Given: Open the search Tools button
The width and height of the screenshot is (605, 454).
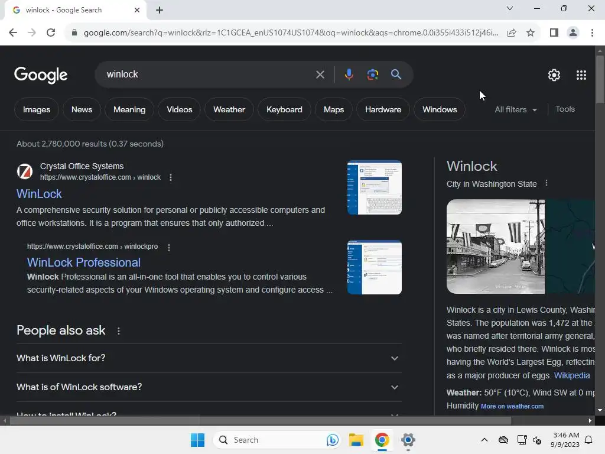Looking at the screenshot, I should pos(565,109).
